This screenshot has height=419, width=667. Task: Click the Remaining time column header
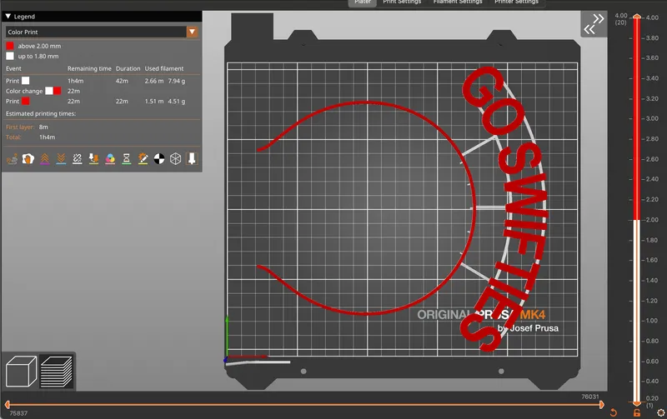click(89, 68)
